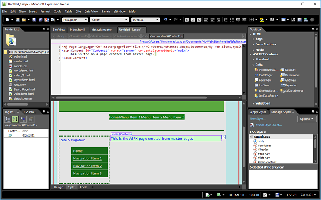Image resolution: width=321 pixels, height=200 pixels.
Task: Click the Save icon in the toolbar
Action: tap(34, 20)
